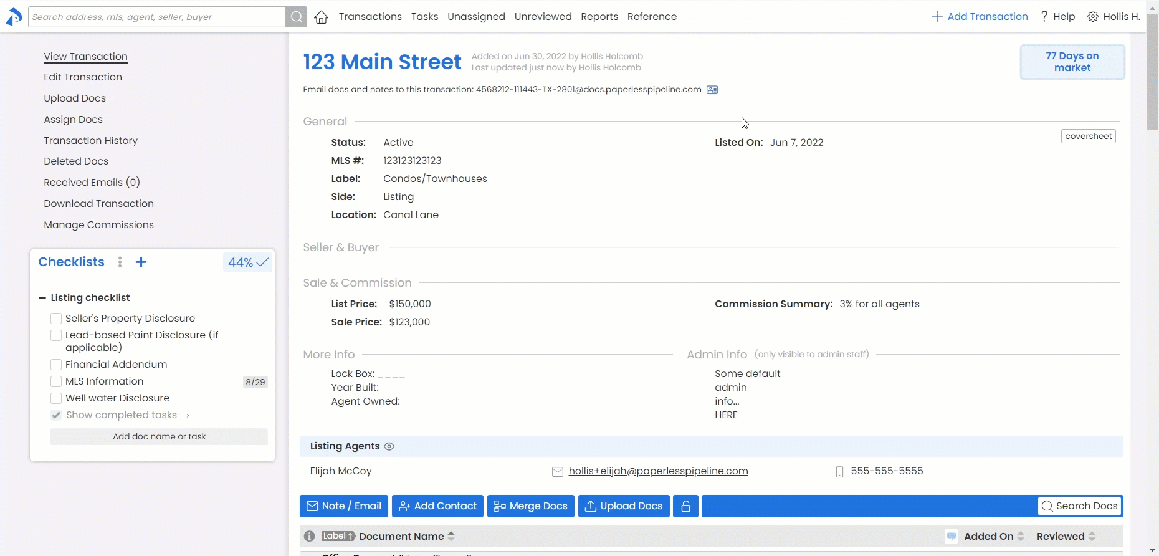Image resolution: width=1159 pixels, height=556 pixels.
Task: Click the blue Upload Docs button
Action: [x=624, y=506]
